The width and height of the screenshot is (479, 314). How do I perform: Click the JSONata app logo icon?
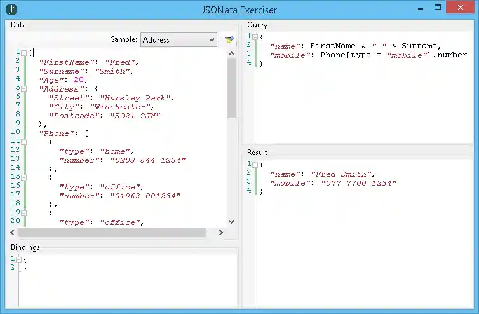click(x=11, y=10)
